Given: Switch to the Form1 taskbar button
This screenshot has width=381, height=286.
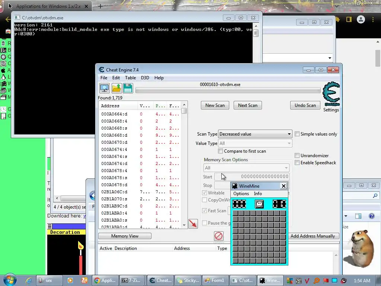Looking at the screenshot, I should click(215, 280).
